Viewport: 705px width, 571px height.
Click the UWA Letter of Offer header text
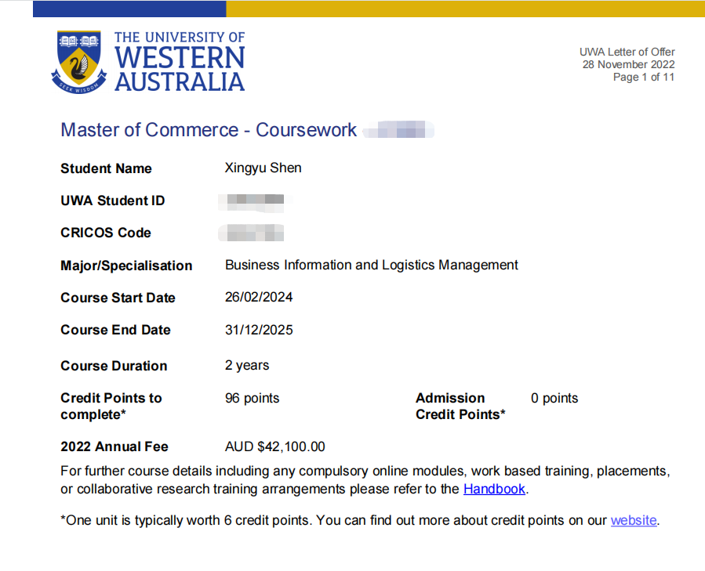(627, 52)
